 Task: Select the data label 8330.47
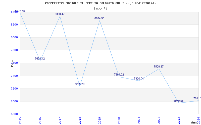point(60,14)
